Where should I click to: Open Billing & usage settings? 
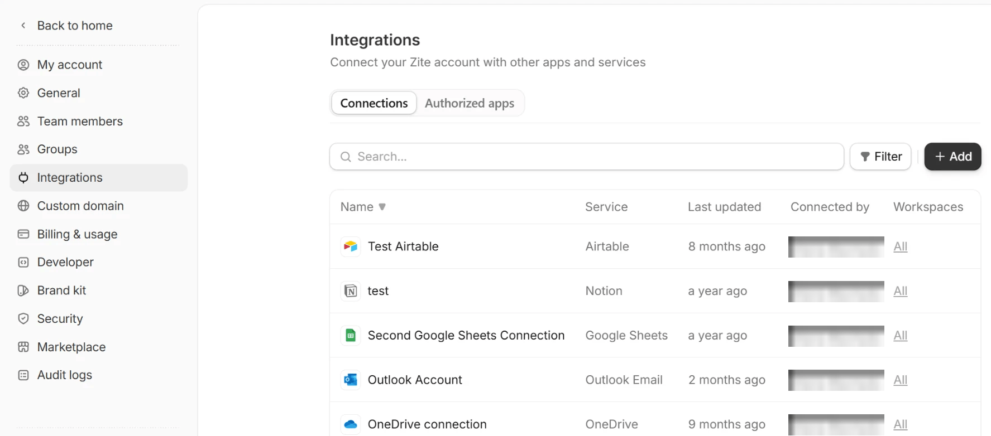point(99,234)
